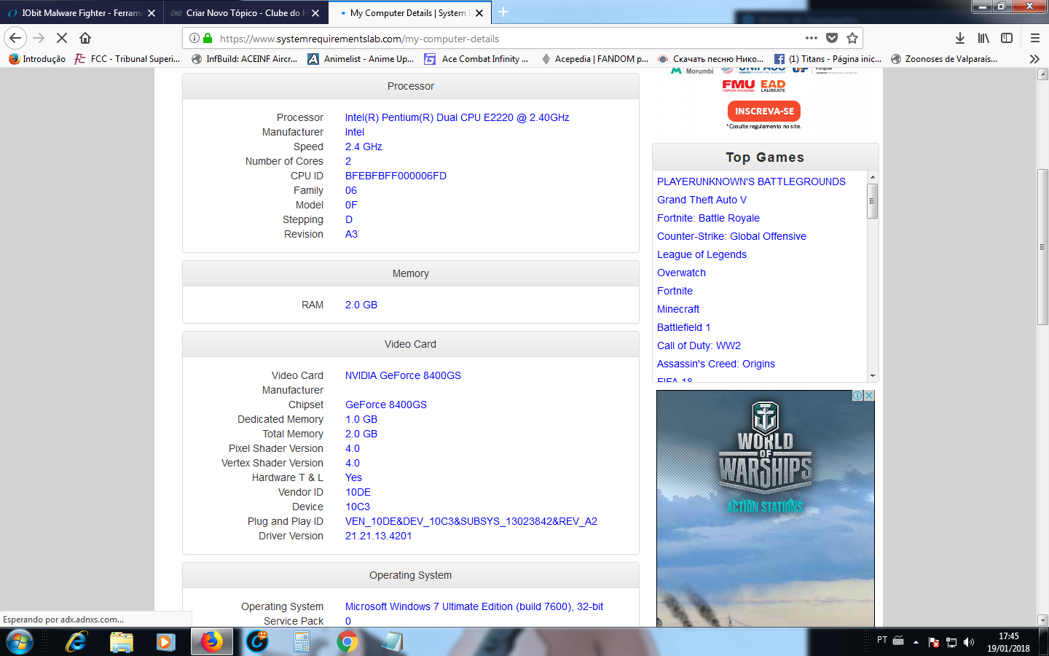Open Calculator from taskbar
Image resolution: width=1049 pixels, height=656 pixels.
coord(302,642)
